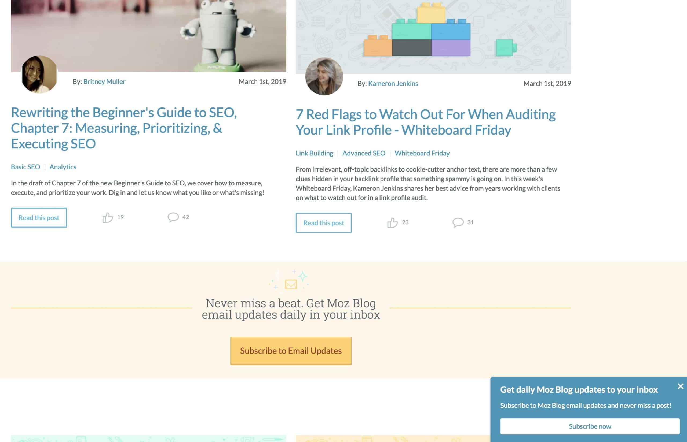This screenshot has height=442, width=687.
Task: Click 'Read this post' for the SEO chapter article
Action: point(39,217)
